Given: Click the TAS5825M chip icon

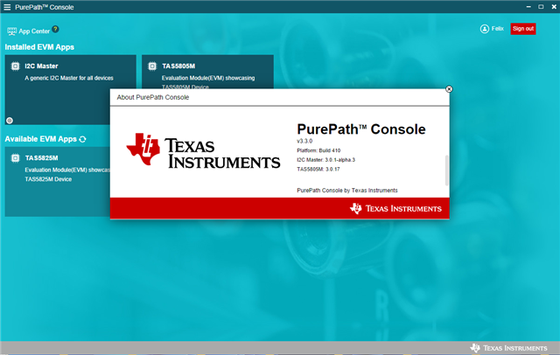Looking at the screenshot, I should [16, 158].
